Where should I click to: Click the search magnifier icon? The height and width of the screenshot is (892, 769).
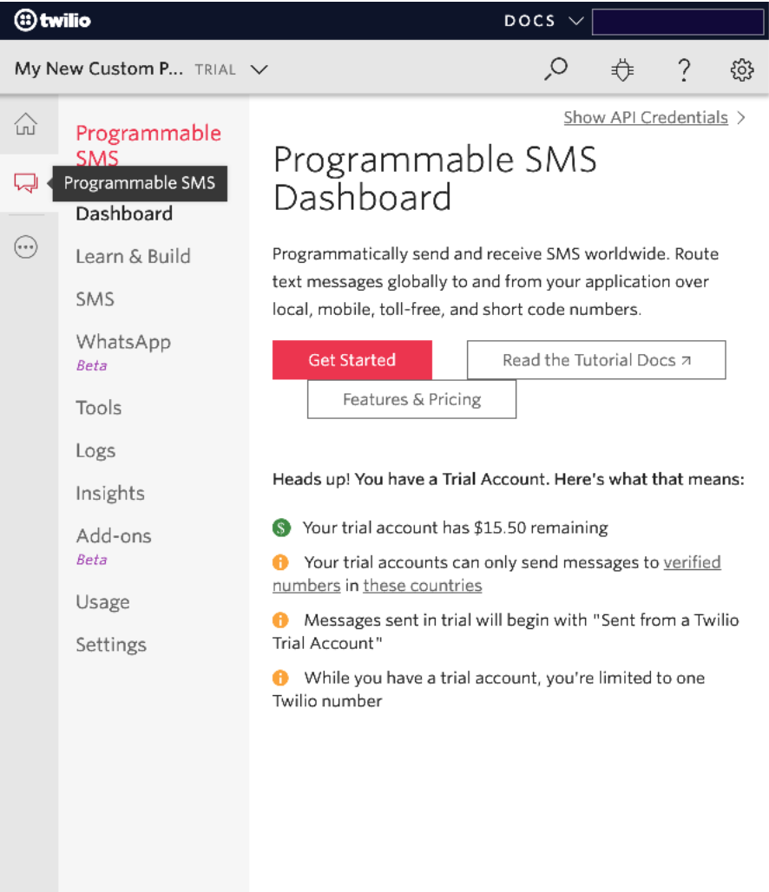(x=555, y=69)
